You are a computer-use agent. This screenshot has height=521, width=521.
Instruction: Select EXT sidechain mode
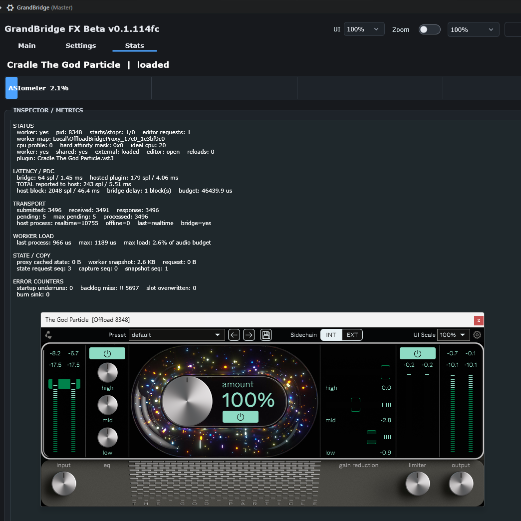click(x=352, y=335)
